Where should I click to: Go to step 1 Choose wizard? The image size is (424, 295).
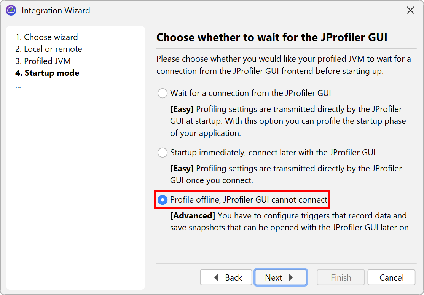click(x=46, y=37)
